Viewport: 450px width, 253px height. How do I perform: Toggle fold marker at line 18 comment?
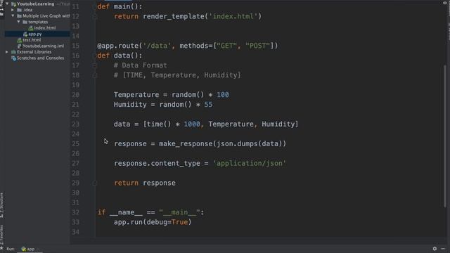[95, 75]
